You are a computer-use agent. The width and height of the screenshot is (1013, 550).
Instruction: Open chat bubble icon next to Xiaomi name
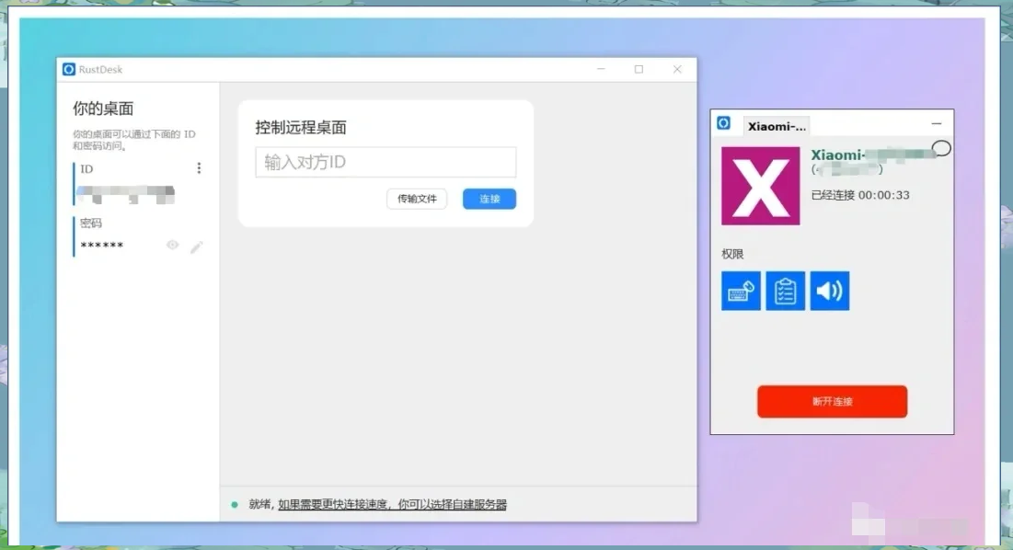point(941,148)
